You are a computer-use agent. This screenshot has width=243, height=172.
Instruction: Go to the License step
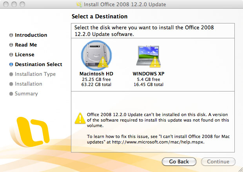25,55
